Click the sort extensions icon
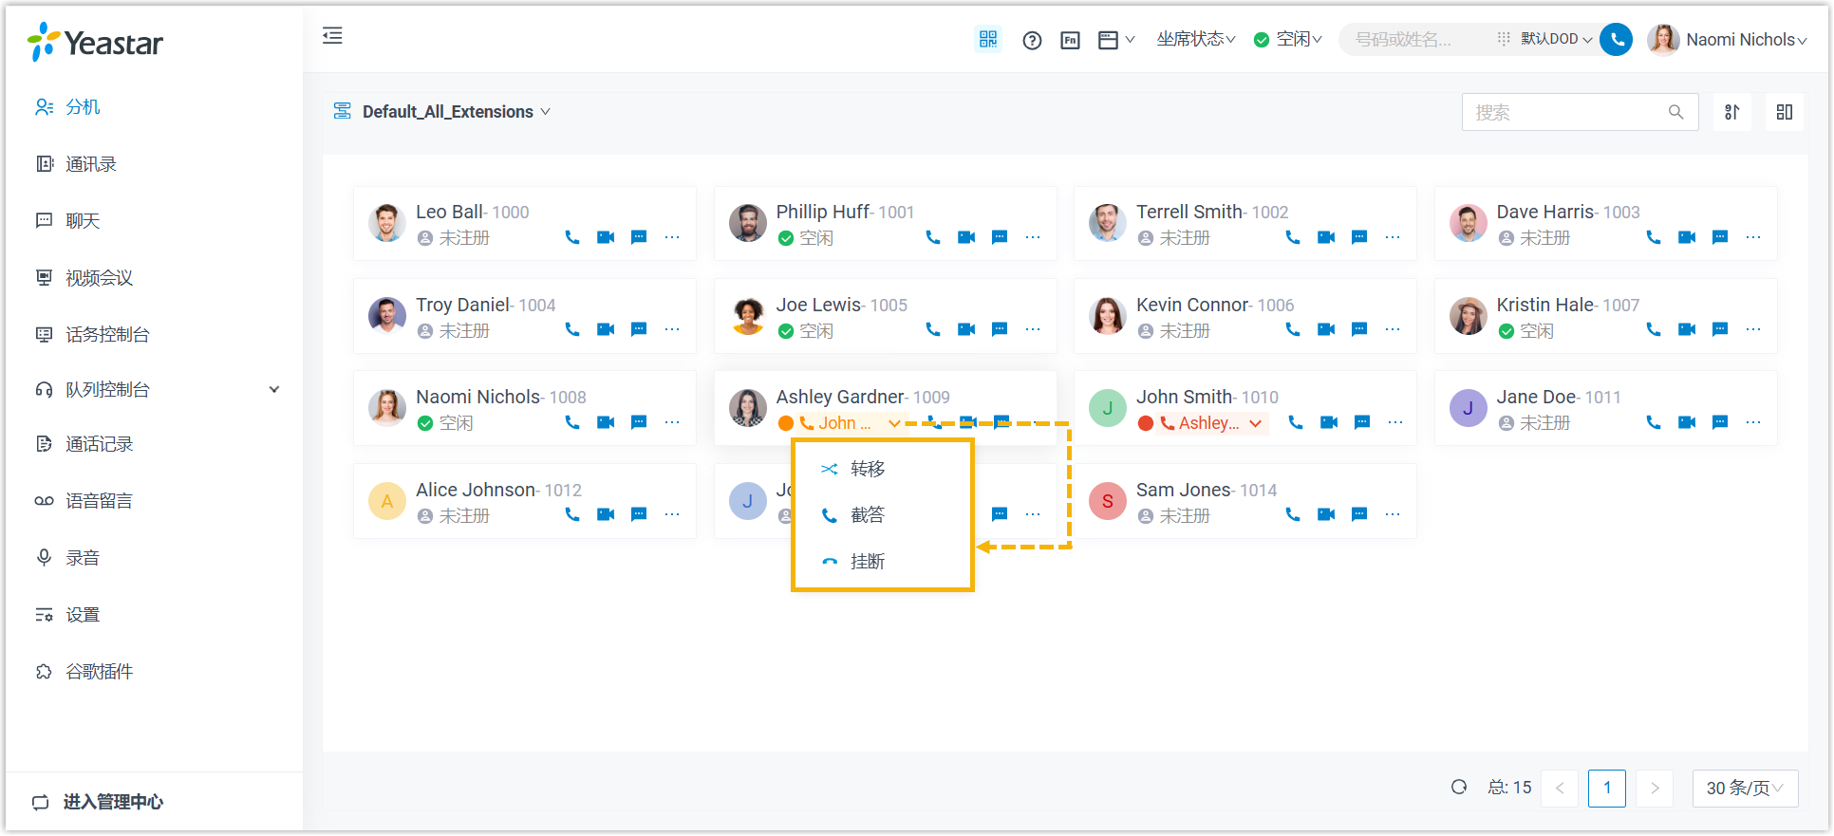Screen dimensions: 1834x836 coord(1732,112)
